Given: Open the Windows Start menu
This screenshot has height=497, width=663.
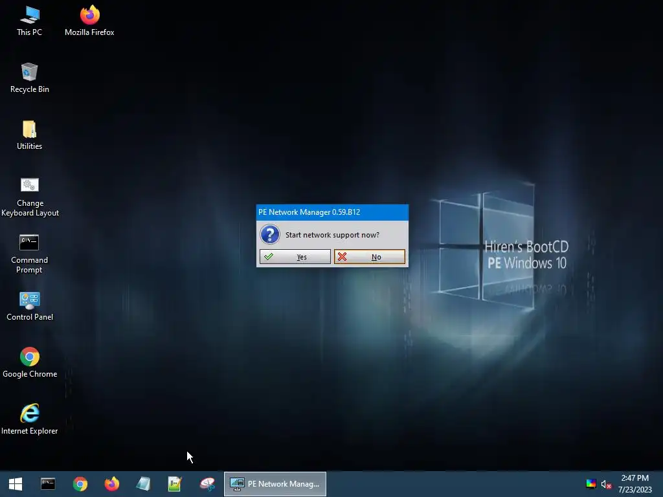Looking at the screenshot, I should point(16,484).
